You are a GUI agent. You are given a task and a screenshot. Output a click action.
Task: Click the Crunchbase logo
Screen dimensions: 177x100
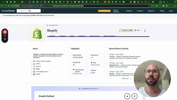coord(8,11)
